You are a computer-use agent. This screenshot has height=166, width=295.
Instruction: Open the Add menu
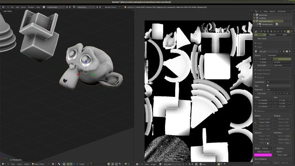(x=18, y=7)
